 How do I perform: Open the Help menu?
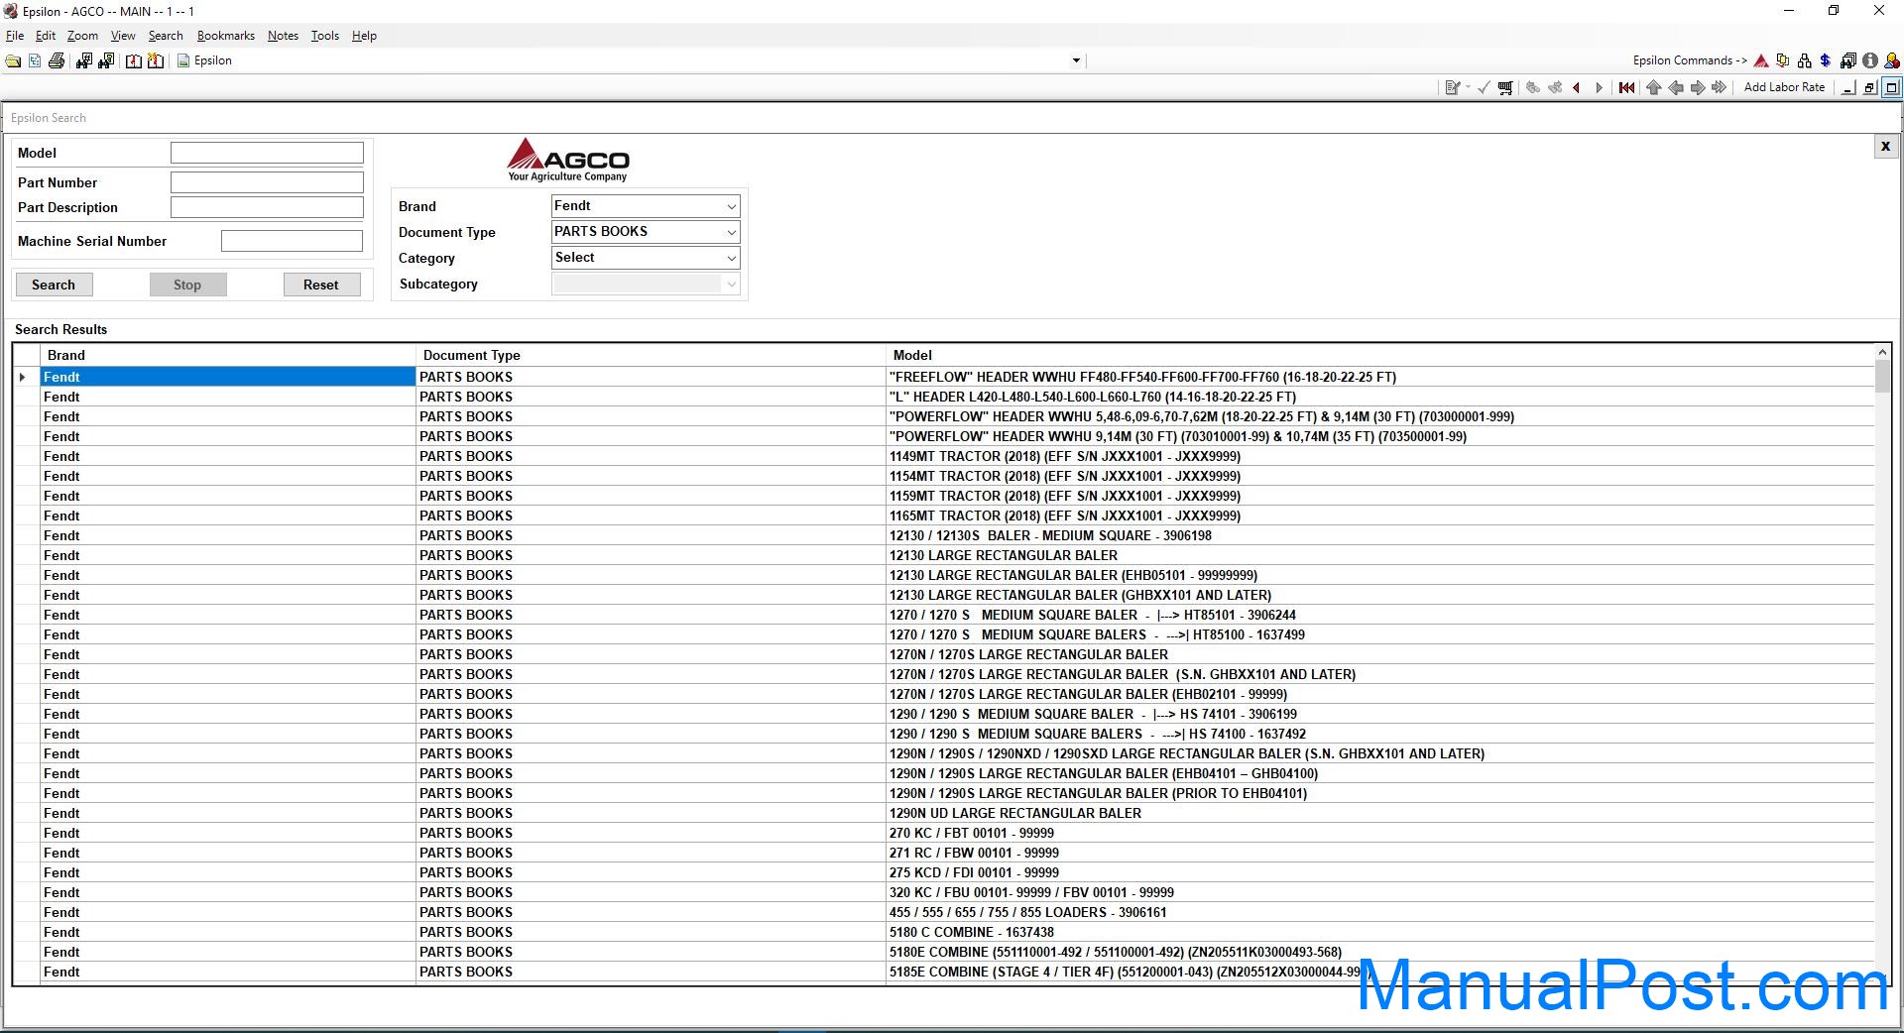(364, 36)
